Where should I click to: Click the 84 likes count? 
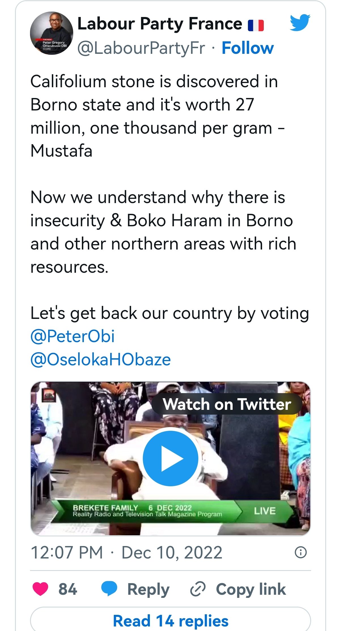68,589
